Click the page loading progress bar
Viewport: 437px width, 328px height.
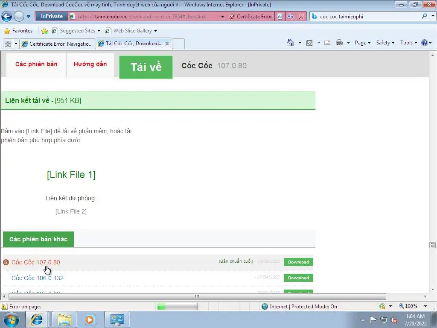pos(177,307)
